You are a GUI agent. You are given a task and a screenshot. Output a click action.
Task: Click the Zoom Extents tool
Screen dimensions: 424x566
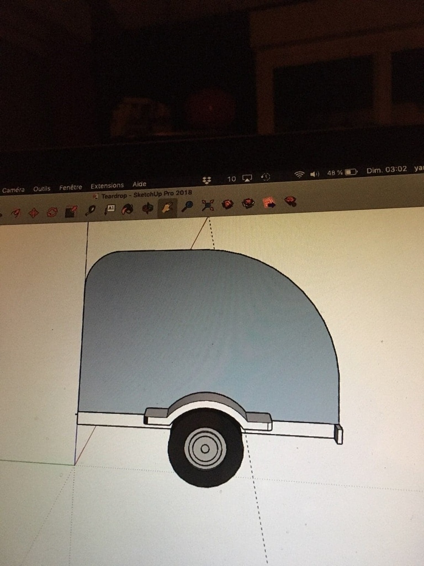point(208,206)
